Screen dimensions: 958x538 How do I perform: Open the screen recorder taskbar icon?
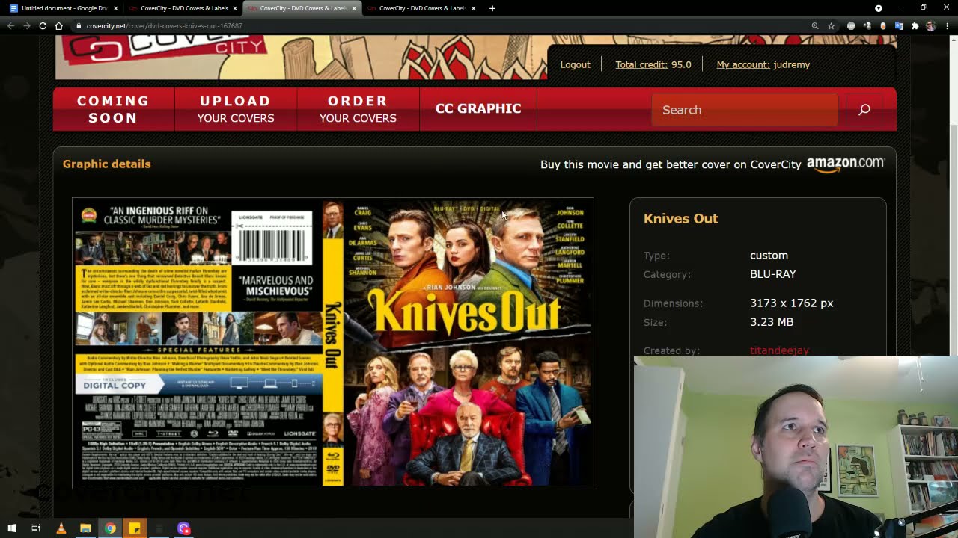coord(184,528)
